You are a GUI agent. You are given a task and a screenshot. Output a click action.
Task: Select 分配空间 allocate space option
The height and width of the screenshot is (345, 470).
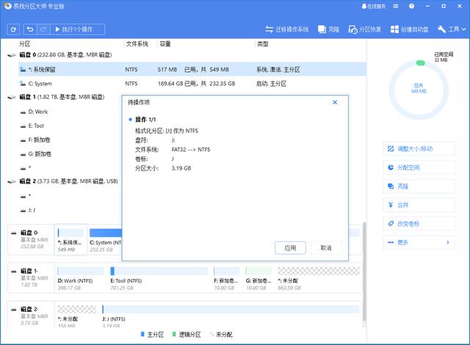click(x=419, y=167)
